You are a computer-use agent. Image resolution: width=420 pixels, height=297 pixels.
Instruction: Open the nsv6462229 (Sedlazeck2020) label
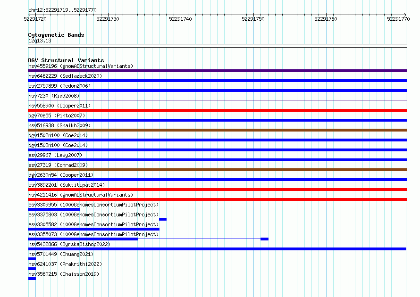[65, 76]
